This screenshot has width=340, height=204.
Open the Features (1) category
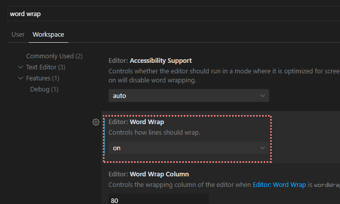pyautogui.click(x=43, y=78)
